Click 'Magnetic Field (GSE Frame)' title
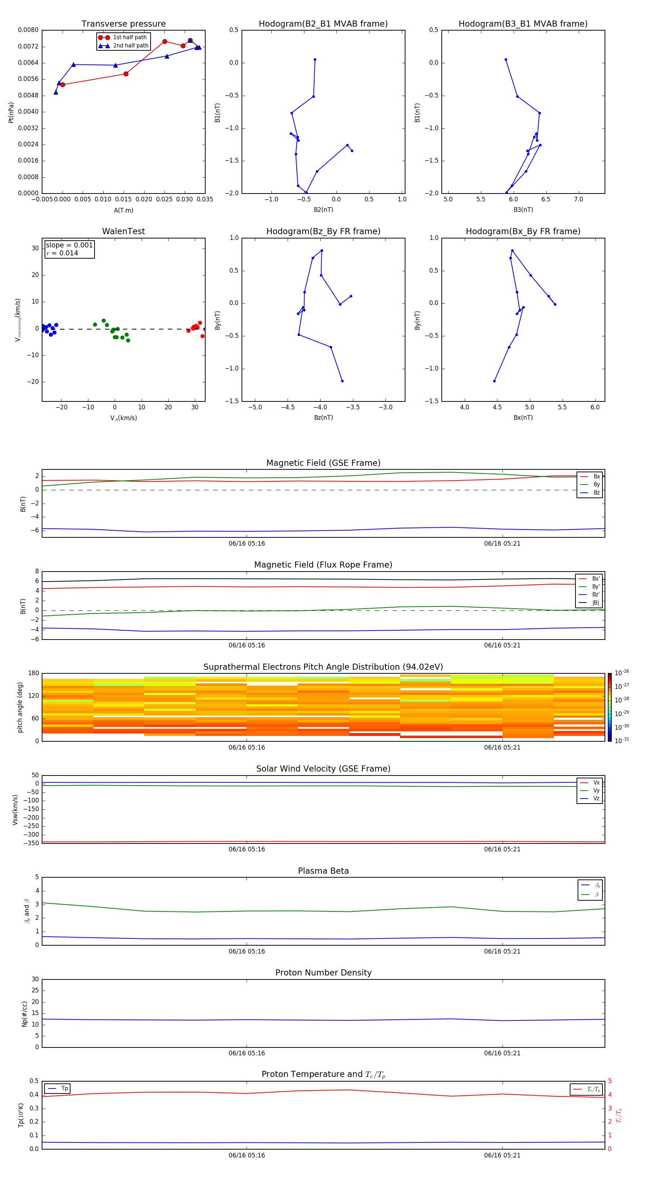The height and width of the screenshot is (1187, 647). [x=323, y=463]
